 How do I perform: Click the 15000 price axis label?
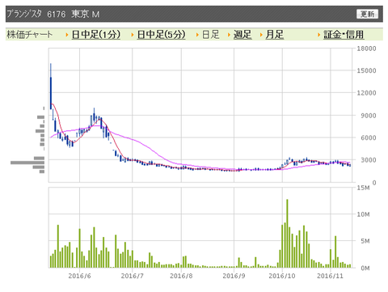(366, 70)
